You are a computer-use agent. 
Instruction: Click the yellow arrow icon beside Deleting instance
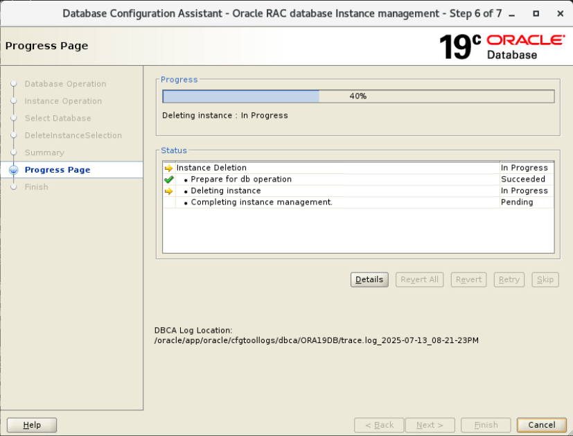click(x=168, y=191)
